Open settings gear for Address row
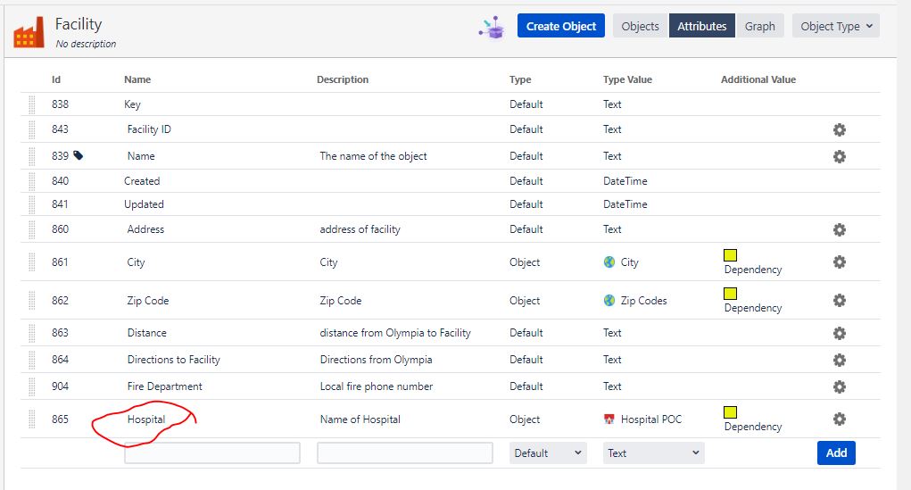The width and height of the screenshot is (911, 490). click(x=839, y=229)
